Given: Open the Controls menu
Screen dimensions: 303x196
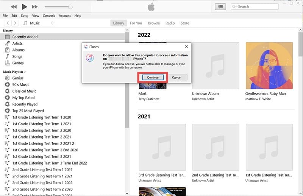Looking at the screenshot, I should point(49,16).
